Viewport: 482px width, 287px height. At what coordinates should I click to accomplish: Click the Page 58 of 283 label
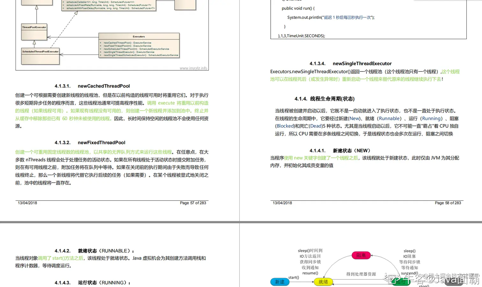pyautogui.click(x=448, y=203)
